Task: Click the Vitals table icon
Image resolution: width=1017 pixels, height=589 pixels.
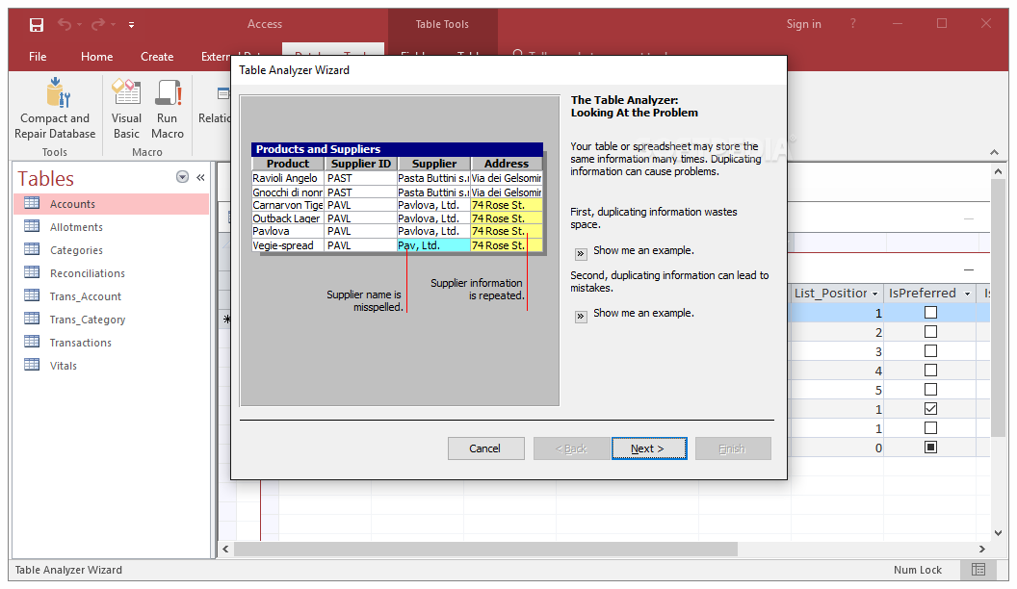Action: tap(32, 365)
